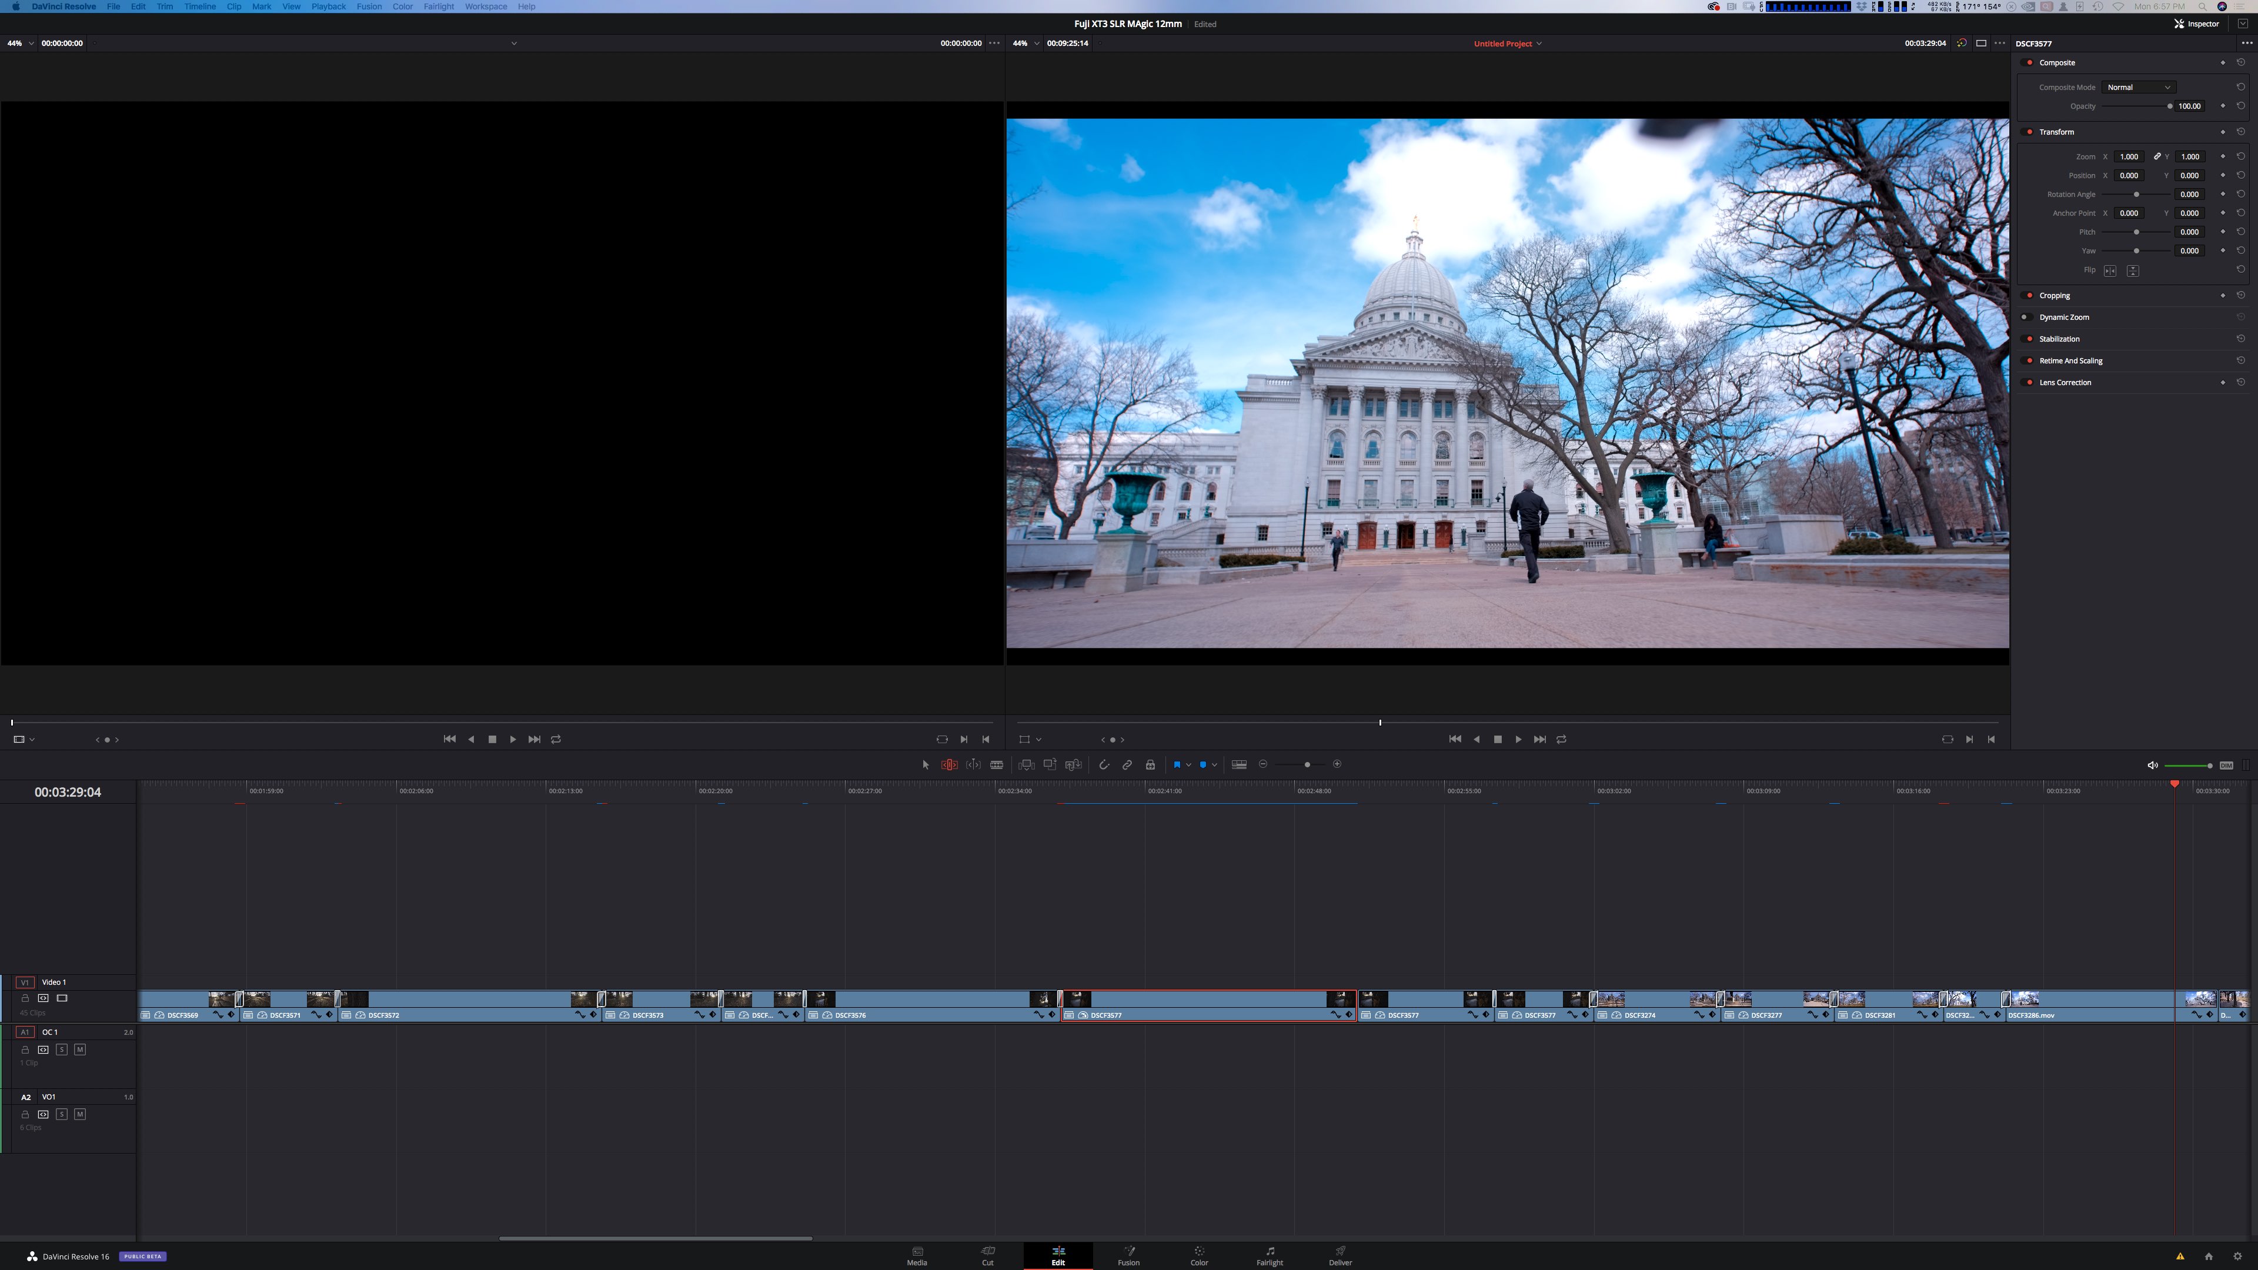This screenshot has height=1270, width=2258.
Task: Adjust the timeline zoom slider handle
Action: tap(1307, 765)
